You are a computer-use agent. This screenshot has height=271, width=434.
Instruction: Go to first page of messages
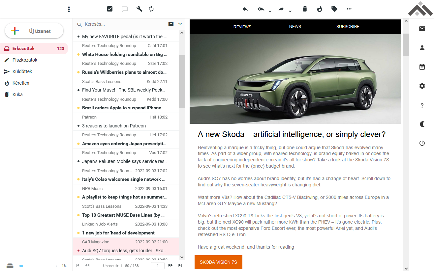click(77, 265)
